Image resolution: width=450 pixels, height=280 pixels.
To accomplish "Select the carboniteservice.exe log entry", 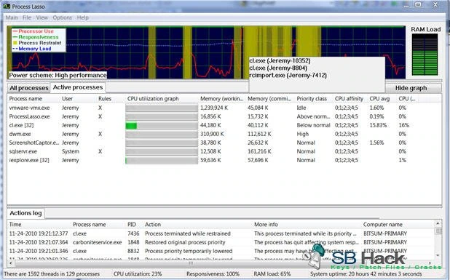I will click(x=221, y=242).
